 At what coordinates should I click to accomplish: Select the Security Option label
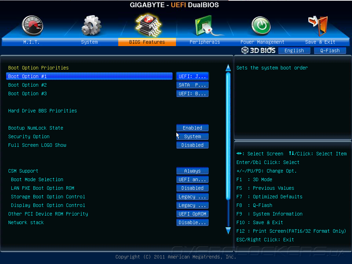tap(29, 136)
